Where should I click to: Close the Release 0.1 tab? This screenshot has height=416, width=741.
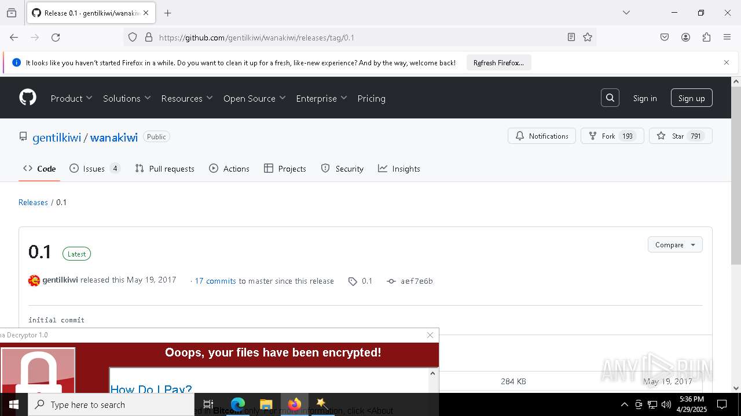(146, 13)
